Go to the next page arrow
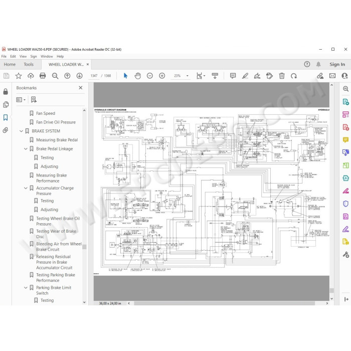 click(79, 76)
